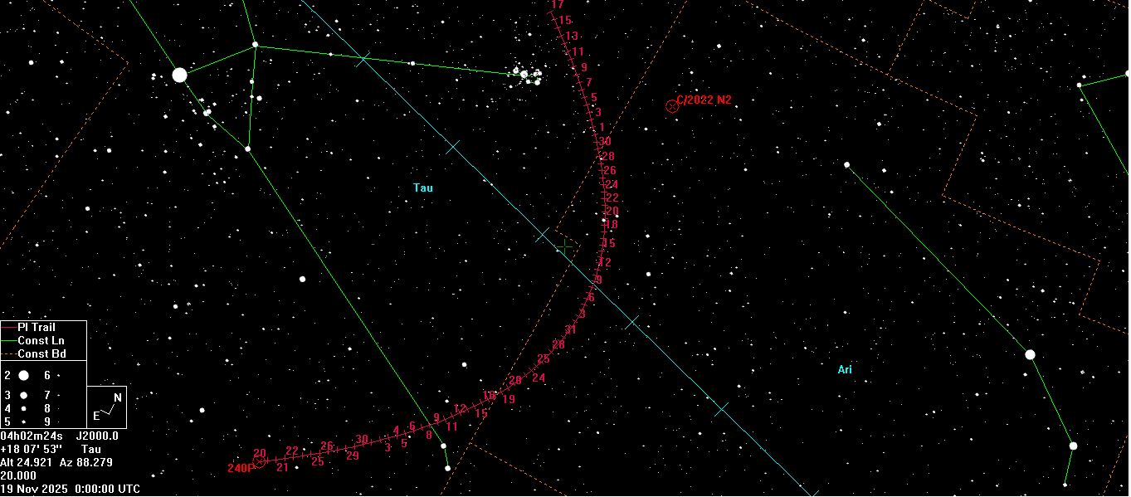Click the N/E compass orientation indicator
The image size is (1131, 497).
click(x=107, y=407)
